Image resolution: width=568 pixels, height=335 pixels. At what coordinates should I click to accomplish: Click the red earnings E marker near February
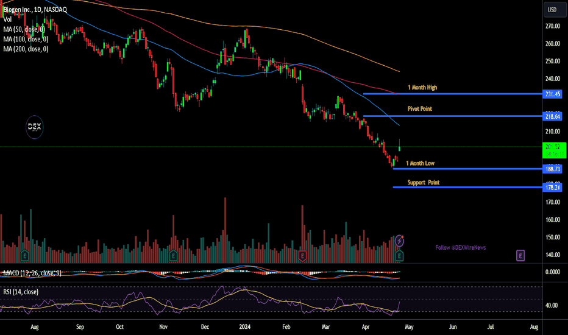[x=302, y=256]
